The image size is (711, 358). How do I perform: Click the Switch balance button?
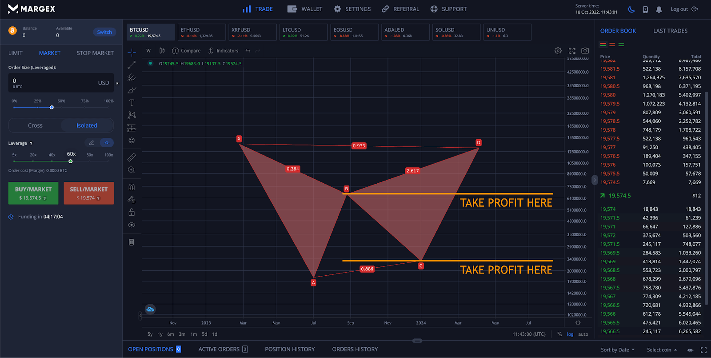click(x=104, y=32)
